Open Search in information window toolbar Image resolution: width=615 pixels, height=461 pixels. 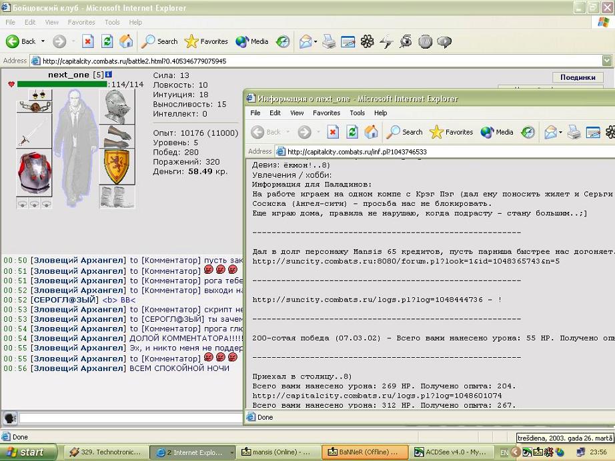click(x=404, y=132)
